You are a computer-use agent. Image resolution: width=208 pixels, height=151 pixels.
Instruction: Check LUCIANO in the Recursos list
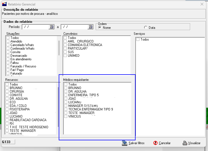point(7,116)
